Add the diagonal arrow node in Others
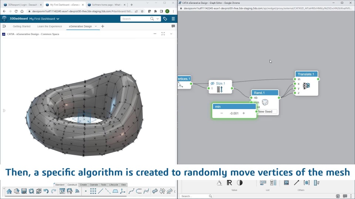The height and width of the screenshot is (199, 355). pyautogui.click(x=296, y=183)
